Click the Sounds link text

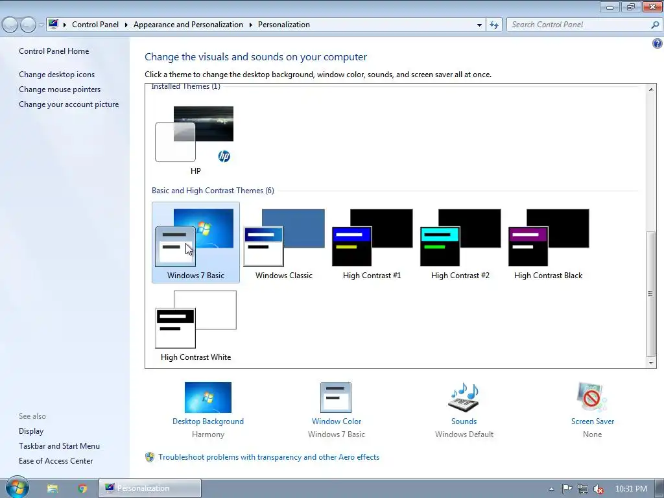[x=464, y=421]
